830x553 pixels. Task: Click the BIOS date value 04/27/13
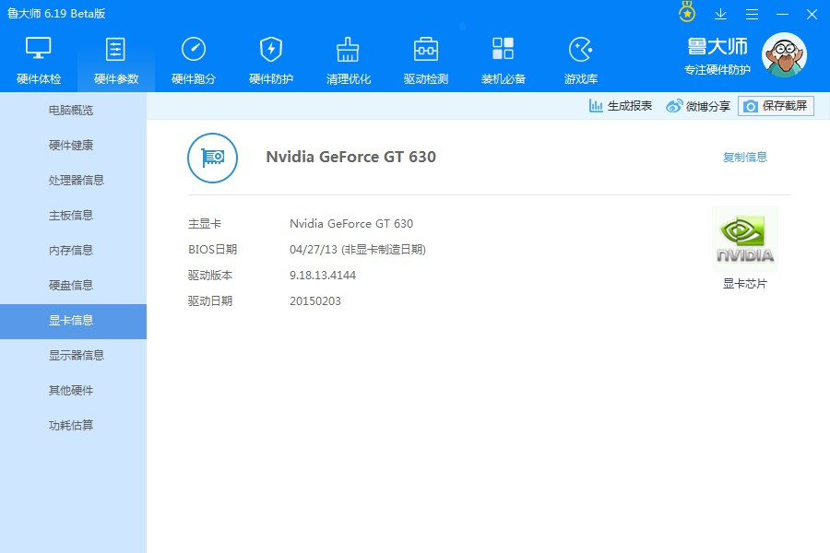(357, 249)
